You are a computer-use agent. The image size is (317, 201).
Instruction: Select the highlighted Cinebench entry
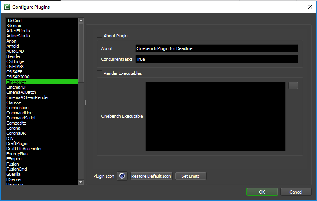click(42, 82)
